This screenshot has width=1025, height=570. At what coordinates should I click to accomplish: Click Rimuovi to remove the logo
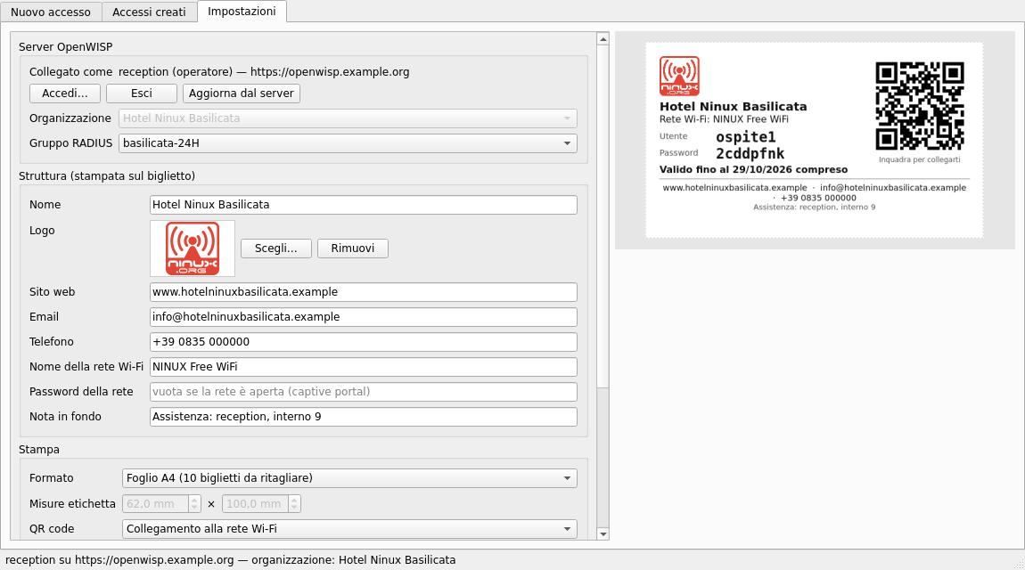point(353,248)
